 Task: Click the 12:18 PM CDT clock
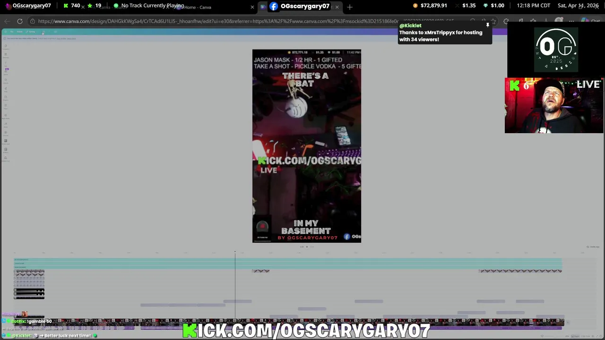click(x=533, y=6)
